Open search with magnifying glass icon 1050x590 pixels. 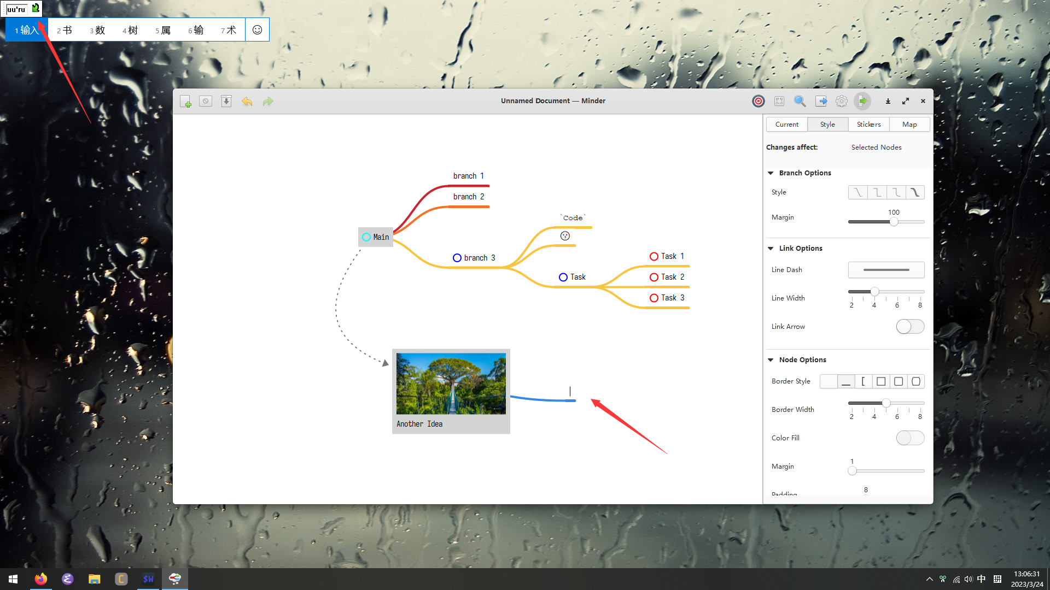(x=800, y=101)
